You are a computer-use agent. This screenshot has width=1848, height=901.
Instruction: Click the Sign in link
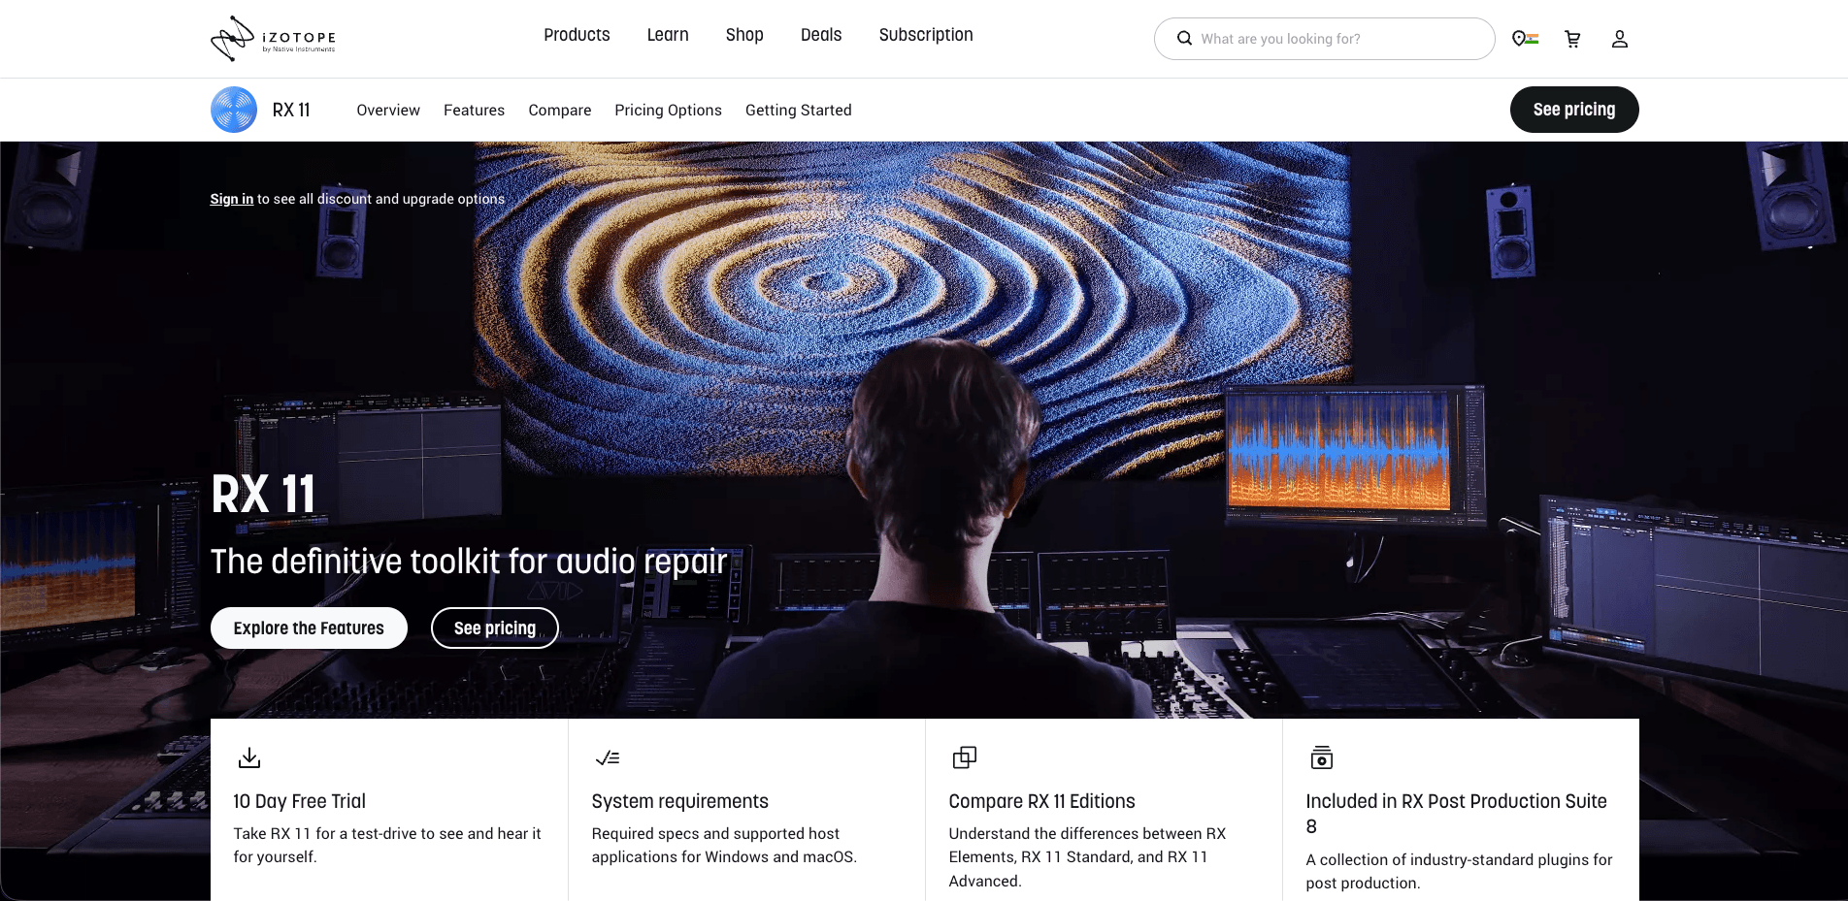tap(231, 199)
